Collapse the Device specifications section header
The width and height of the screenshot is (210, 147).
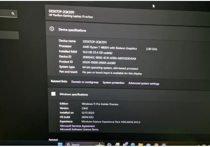point(126,29)
